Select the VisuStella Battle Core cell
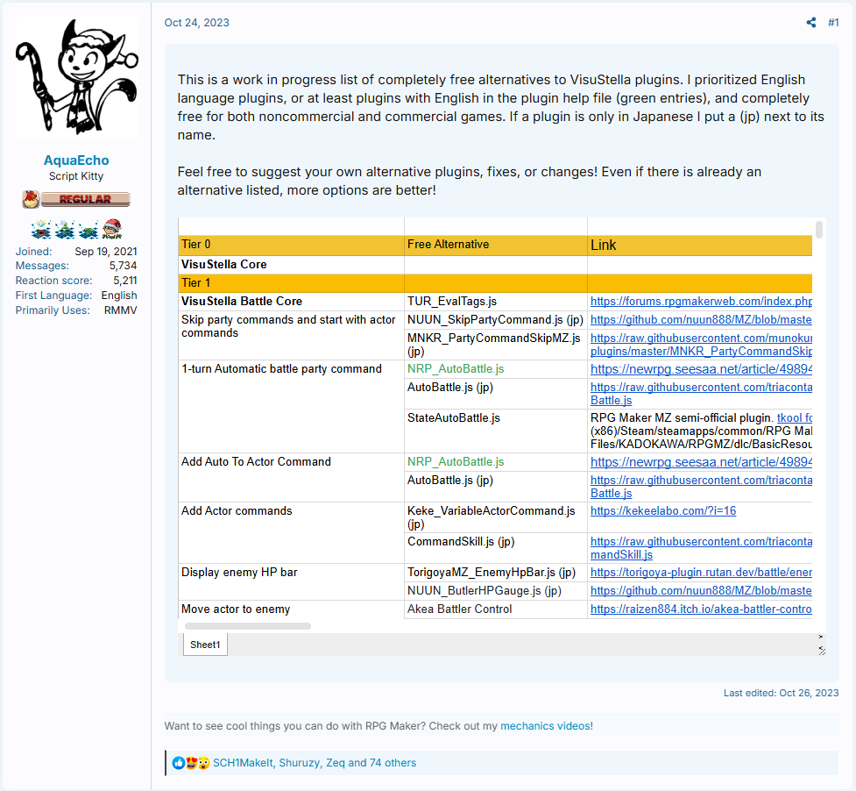The width and height of the screenshot is (856, 791). (x=291, y=302)
